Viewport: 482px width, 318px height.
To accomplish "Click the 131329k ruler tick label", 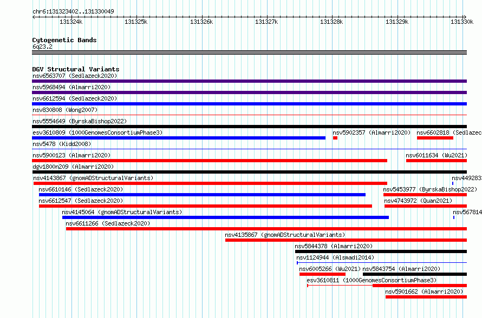I will pyautogui.click(x=397, y=22).
